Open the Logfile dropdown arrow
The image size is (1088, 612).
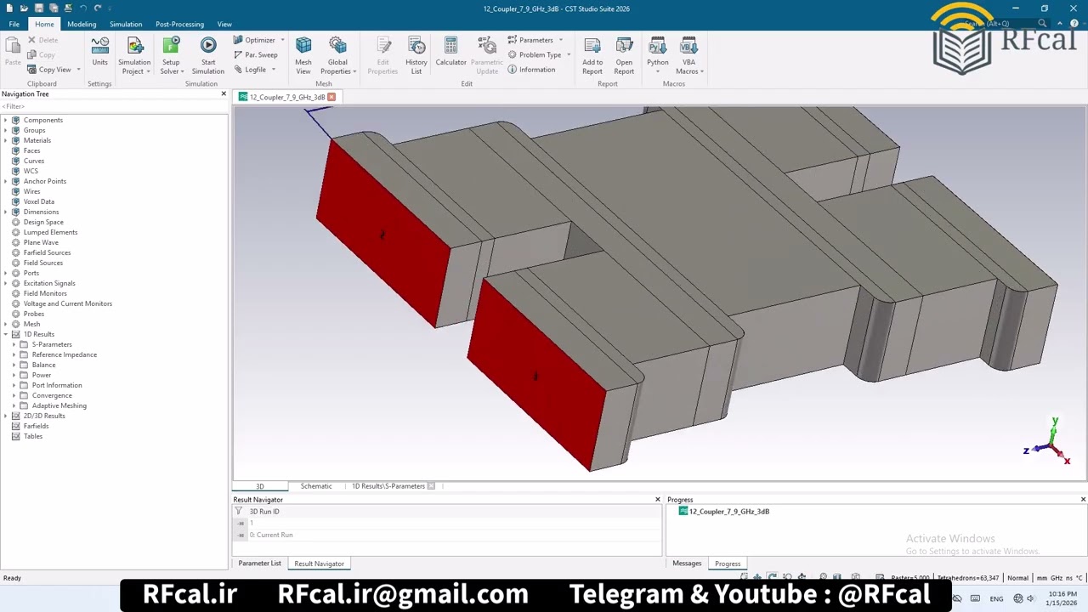pos(274,70)
